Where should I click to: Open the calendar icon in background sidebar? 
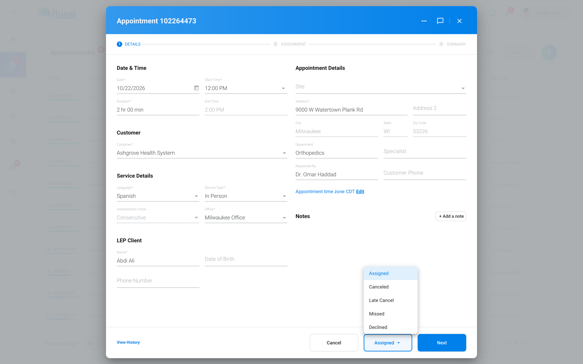pos(13,65)
